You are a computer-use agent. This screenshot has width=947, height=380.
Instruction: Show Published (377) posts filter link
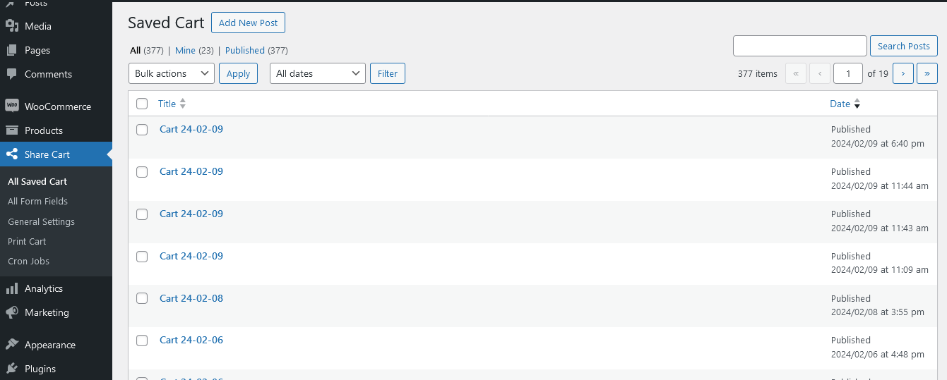pyautogui.click(x=256, y=51)
